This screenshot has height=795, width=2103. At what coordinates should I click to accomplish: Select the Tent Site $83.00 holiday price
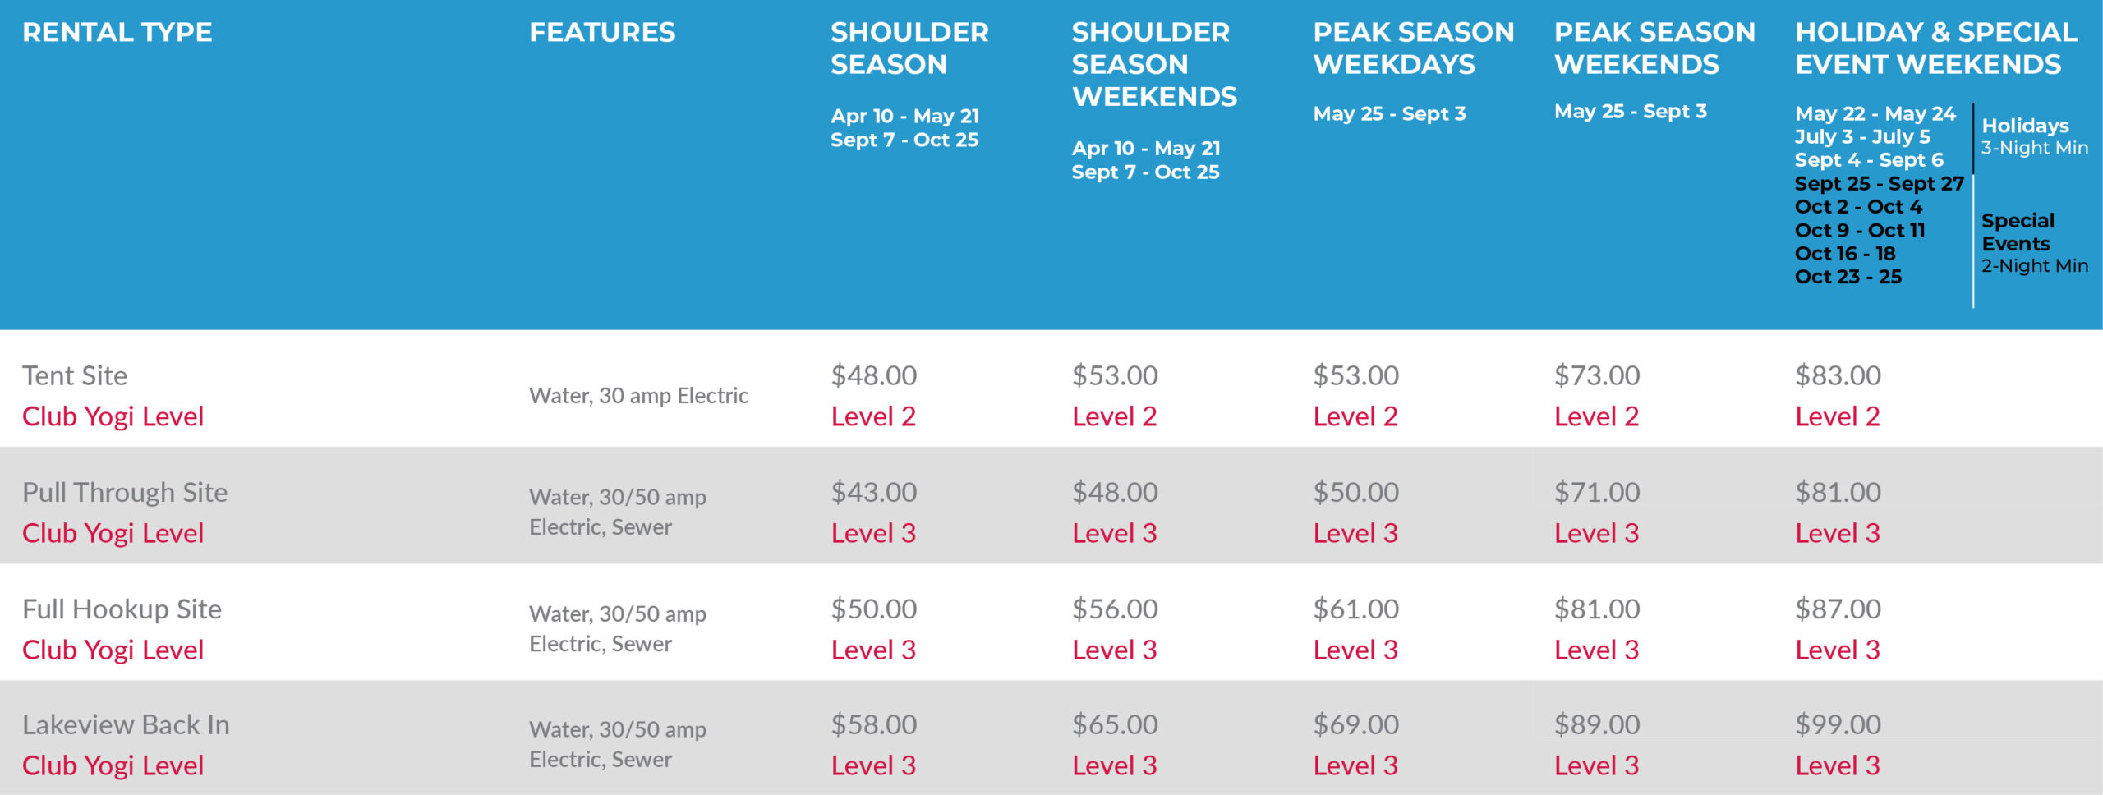(x=1838, y=375)
